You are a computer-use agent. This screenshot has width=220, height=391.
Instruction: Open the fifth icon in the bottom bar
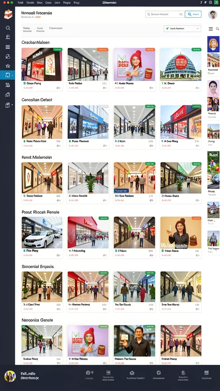pyautogui.click(x=183, y=373)
